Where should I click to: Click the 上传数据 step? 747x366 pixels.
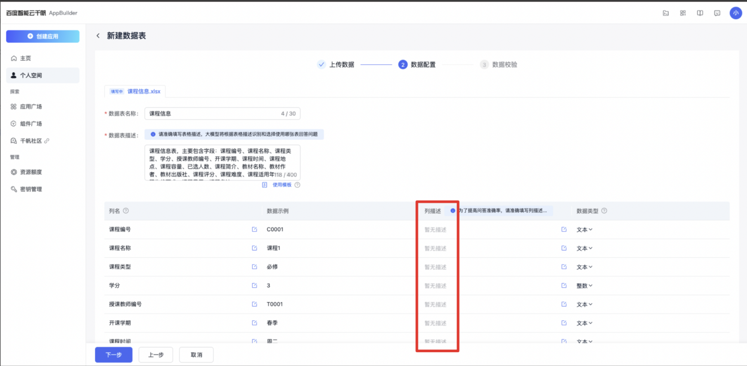(336, 64)
